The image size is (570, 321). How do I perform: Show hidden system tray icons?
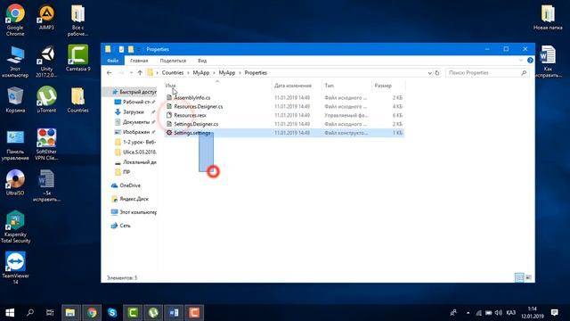[468, 313]
